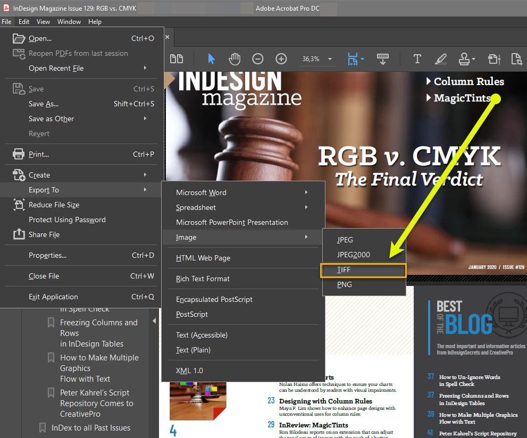527x438 pixels.
Task: Click the zoom out minus icon
Action: tap(258, 59)
